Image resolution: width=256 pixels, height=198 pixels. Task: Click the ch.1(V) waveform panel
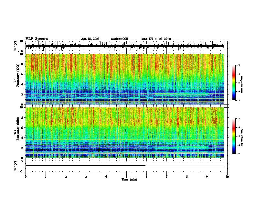pos(127,46)
